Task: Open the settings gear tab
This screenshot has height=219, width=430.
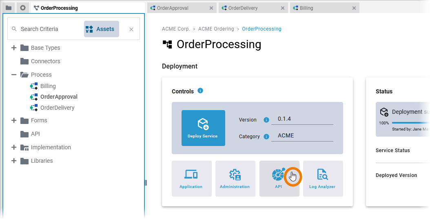Action: pos(23,8)
